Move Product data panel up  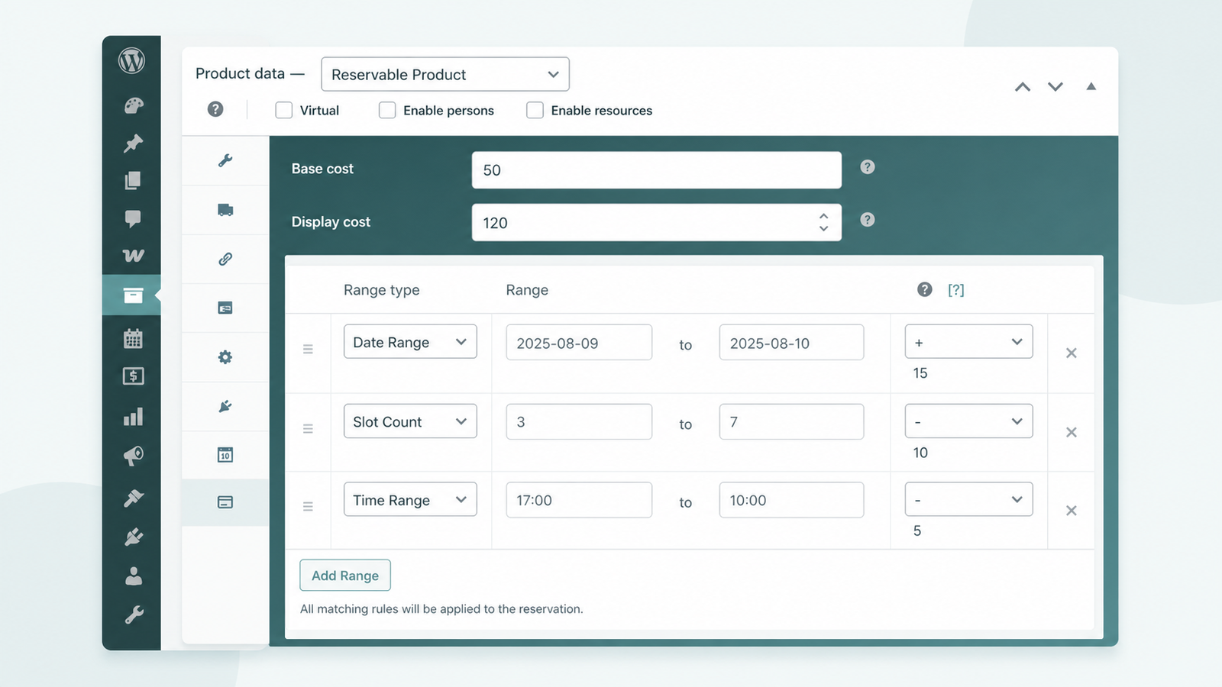click(x=1023, y=87)
